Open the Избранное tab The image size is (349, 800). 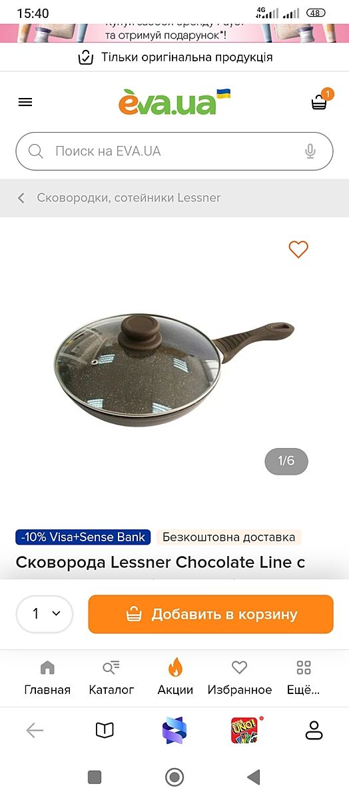click(240, 678)
